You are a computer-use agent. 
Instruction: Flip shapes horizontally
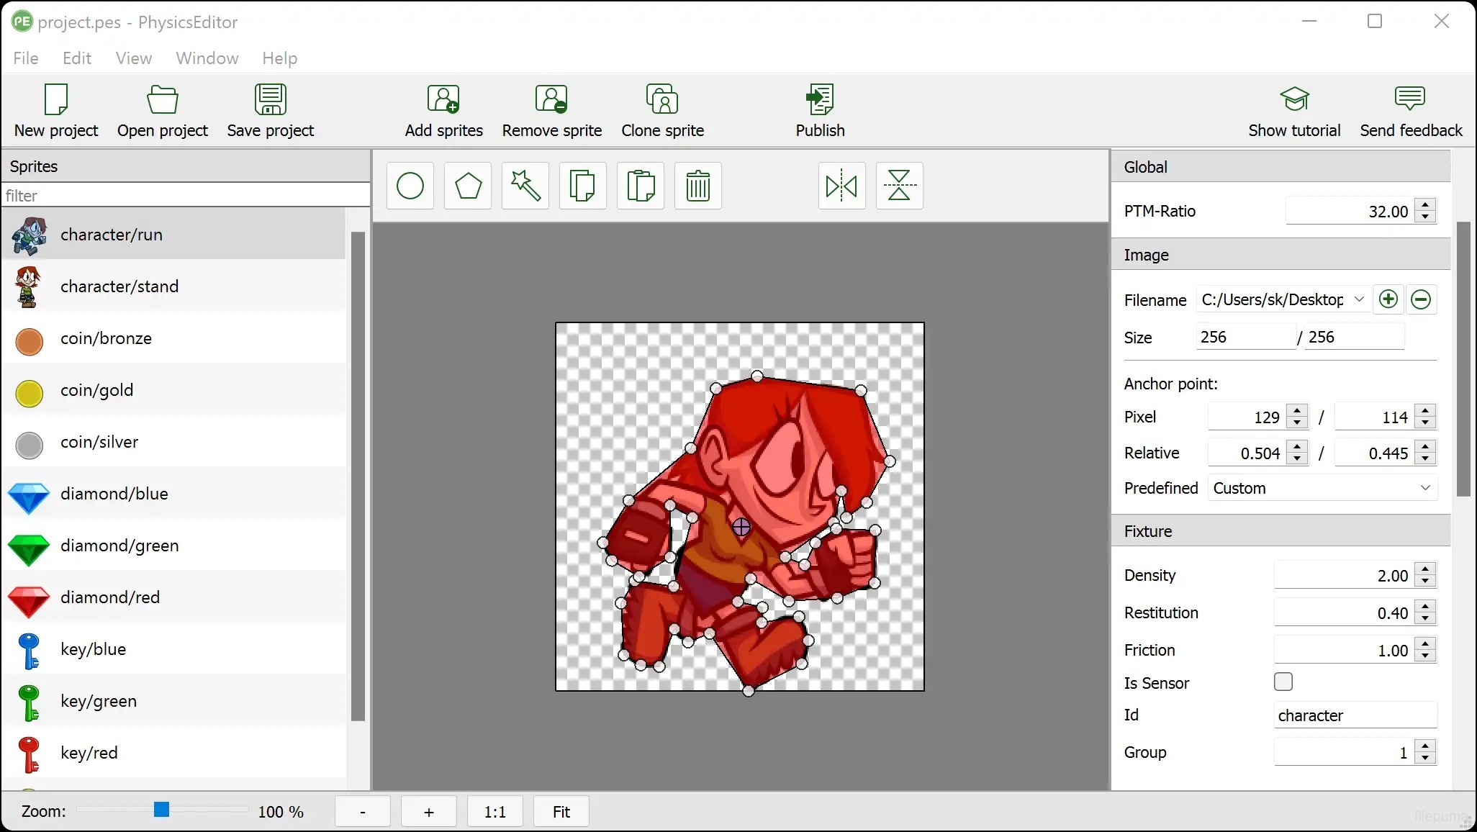click(x=841, y=186)
